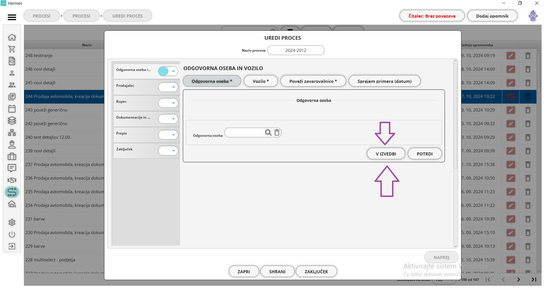Image resolution: width=545 pixels, height=290 pixels.
Task: Search for Odgovorna oseba with magnifier
Action: point(268,133)
